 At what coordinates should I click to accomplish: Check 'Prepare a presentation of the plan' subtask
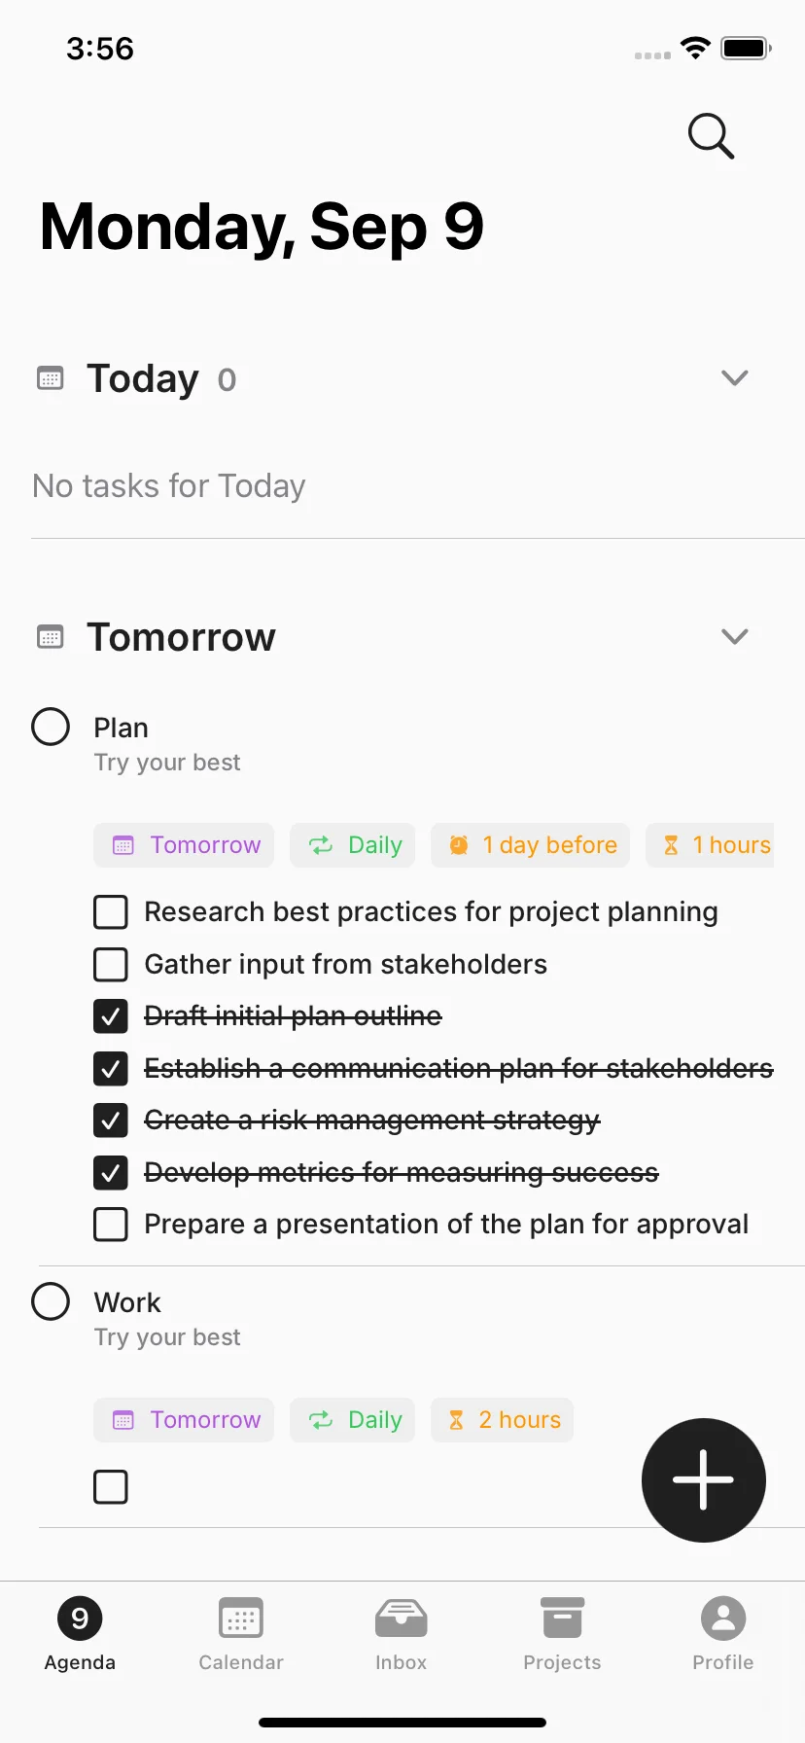point(111,1225)
